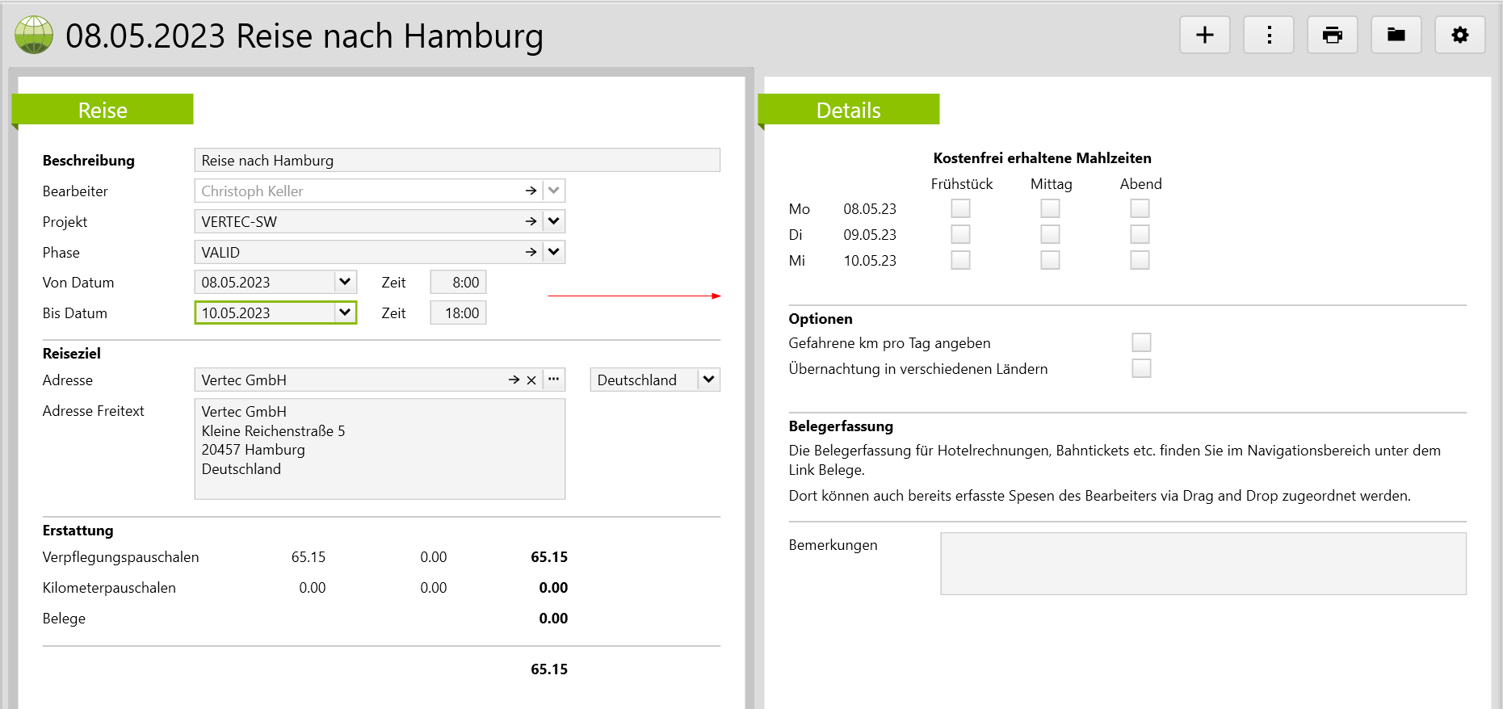Click the plus icon to add new entry
This screenshot has width=1503, height=709.
1204,36
